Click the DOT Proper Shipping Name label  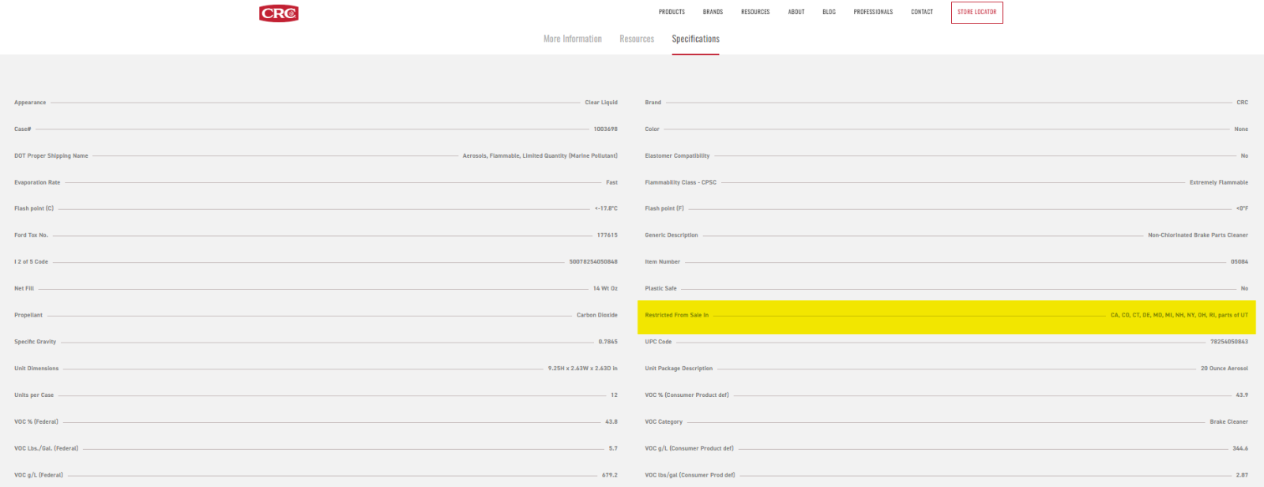[51, 156]
